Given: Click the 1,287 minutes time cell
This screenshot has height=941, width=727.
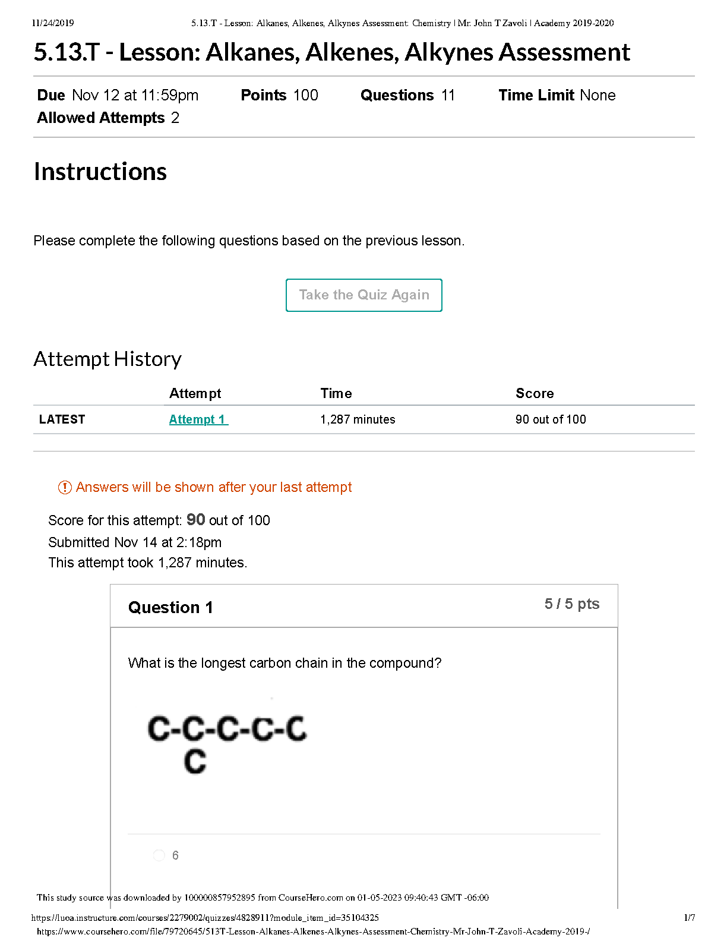Looking at the screenshot, I should pyautogui.click(x=358, y=419).
